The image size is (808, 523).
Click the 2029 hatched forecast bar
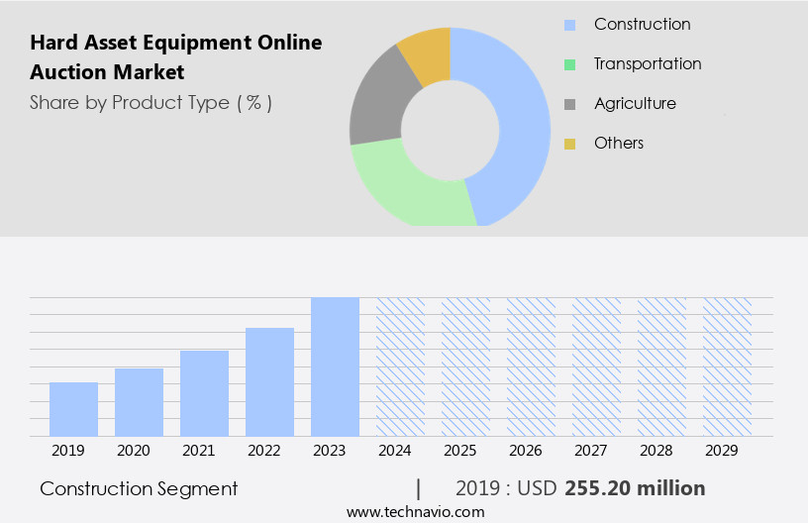[x=727, y=366]
